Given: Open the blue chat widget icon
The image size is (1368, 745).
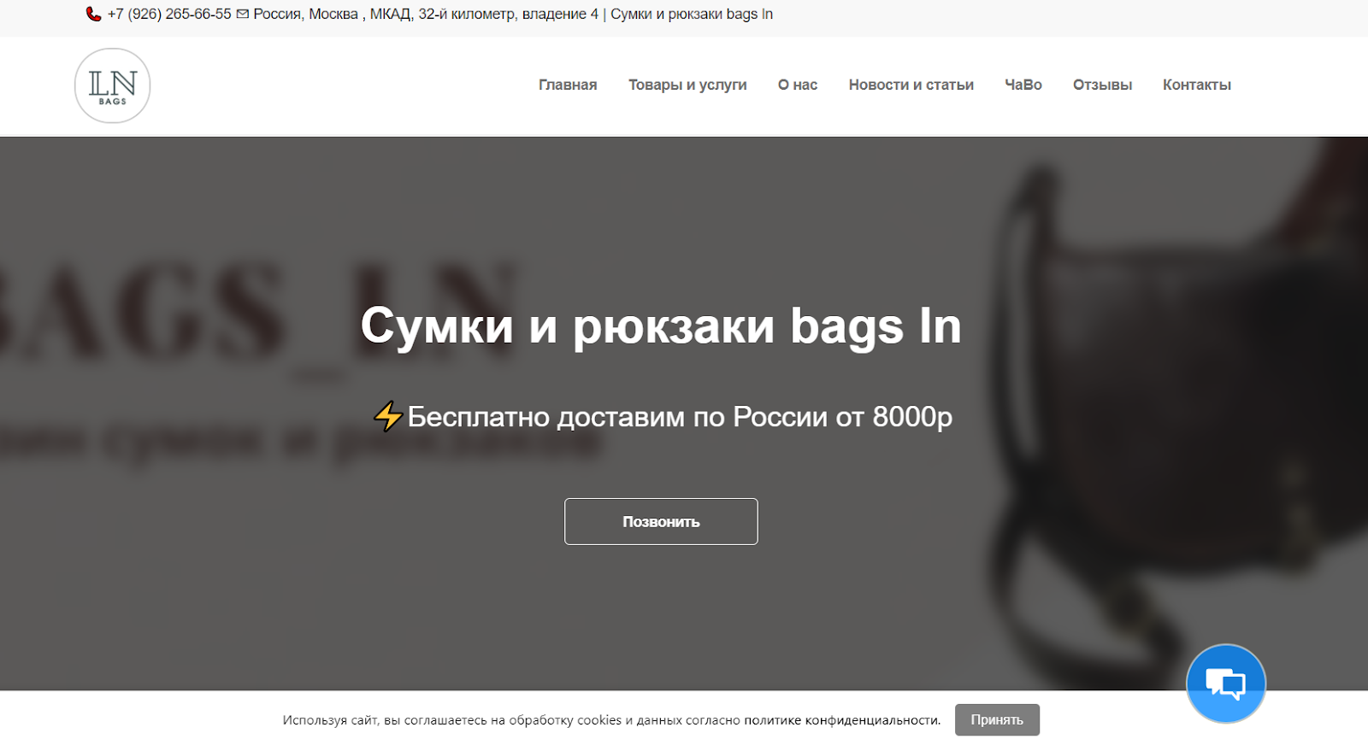Looking at the screenshot, I should click(x=1225, y=683).
